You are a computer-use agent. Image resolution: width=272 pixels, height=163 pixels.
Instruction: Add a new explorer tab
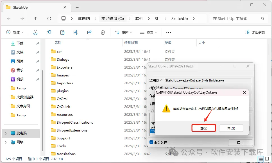(x=77, y=8)
